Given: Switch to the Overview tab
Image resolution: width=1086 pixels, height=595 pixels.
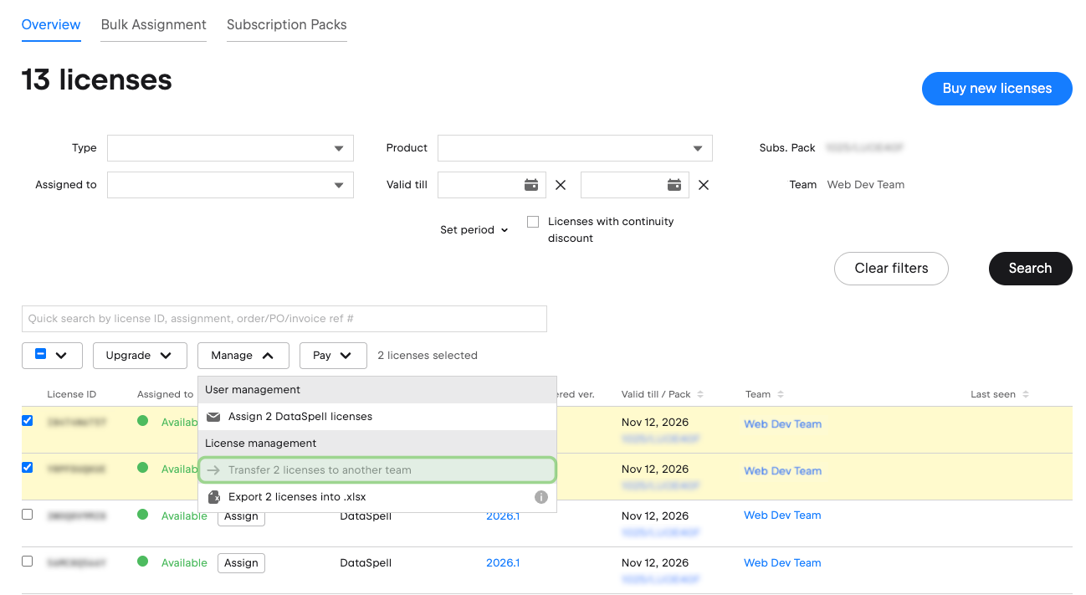Looking at the screenshot, I should click(x=51, y=24).
